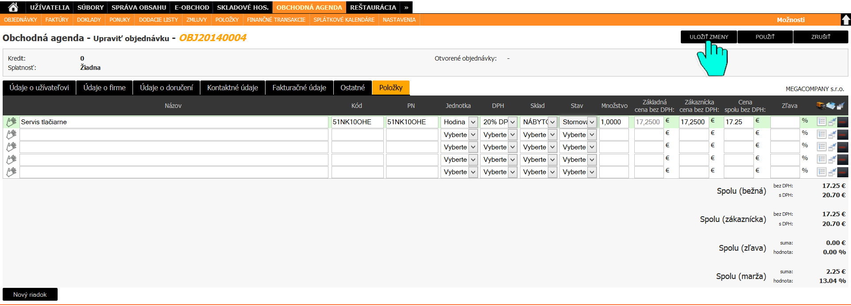
Task: Click the copy-window icon on the first item row
Action: click(x=832, y=122)
